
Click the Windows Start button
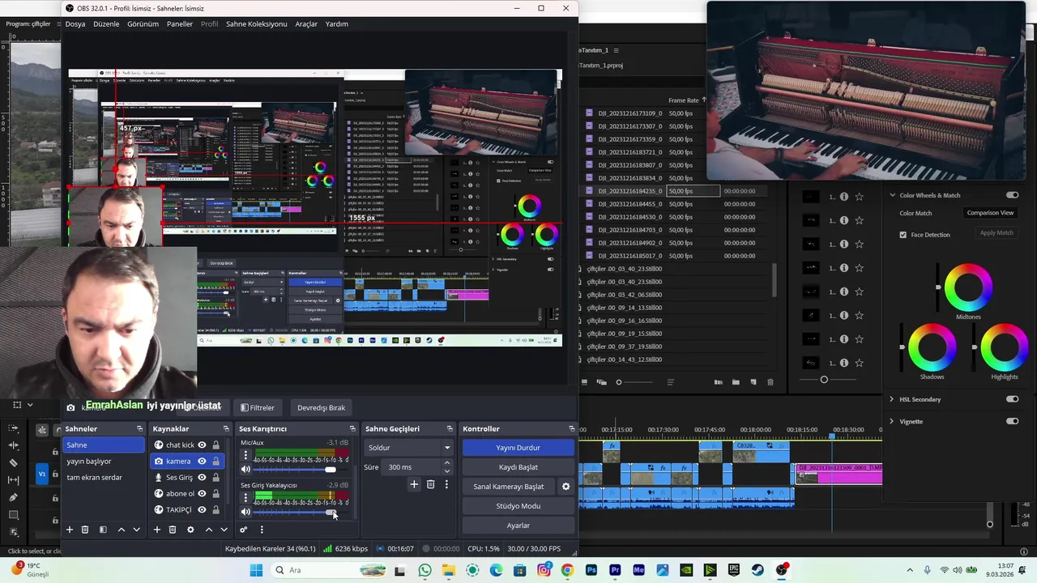pos(256,570)
